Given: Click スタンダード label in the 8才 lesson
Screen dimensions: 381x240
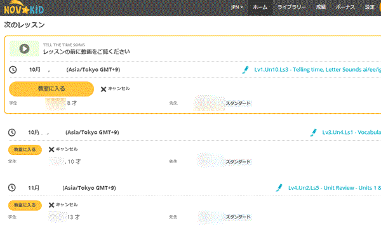Looking at the screenshot, I should (x=238, y=103).
